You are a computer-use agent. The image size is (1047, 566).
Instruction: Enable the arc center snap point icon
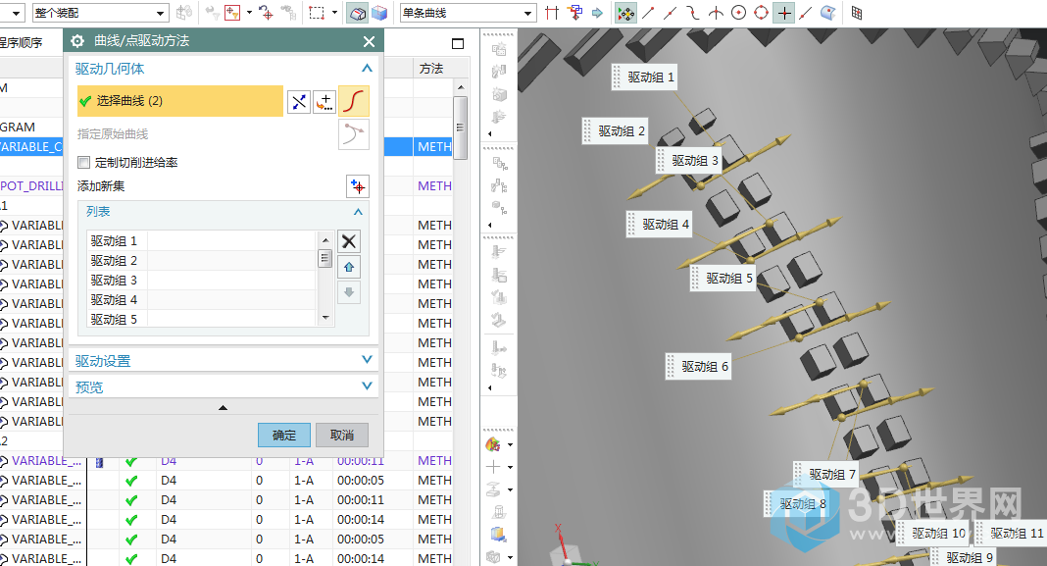coord(738,13)
